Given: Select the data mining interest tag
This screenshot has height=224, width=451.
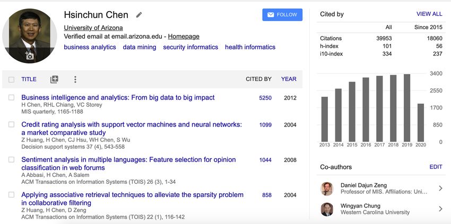Looking at the screenshot, I should pos(140,47).
